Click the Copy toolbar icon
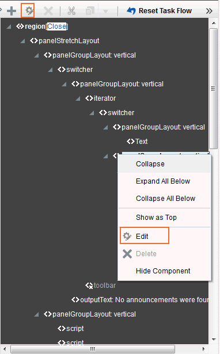The height and width of the screenshot is (354, 220). click(90, 10)
